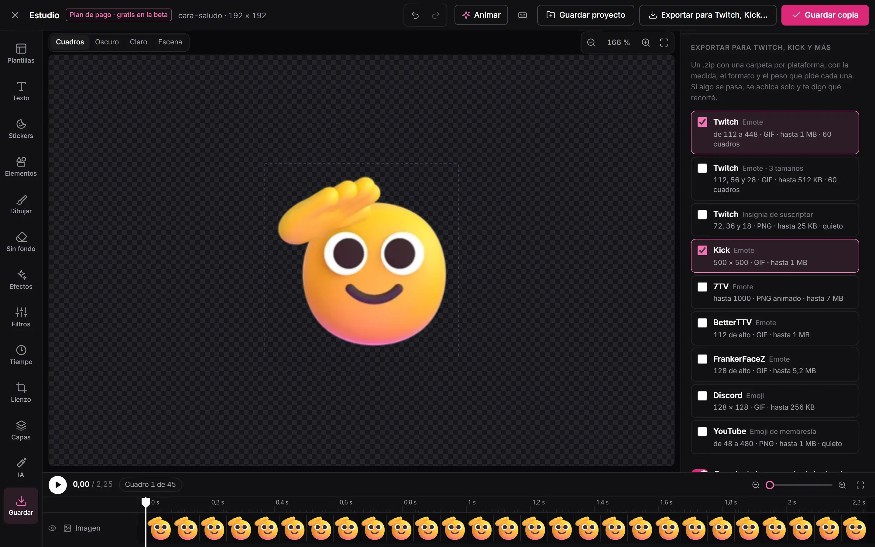Check YouTube Emoji de membresía option
Image resolution: width=875 pixels, height=547 pixels.
[702, 432]
